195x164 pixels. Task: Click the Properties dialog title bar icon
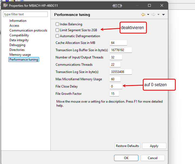pos(5,5)
